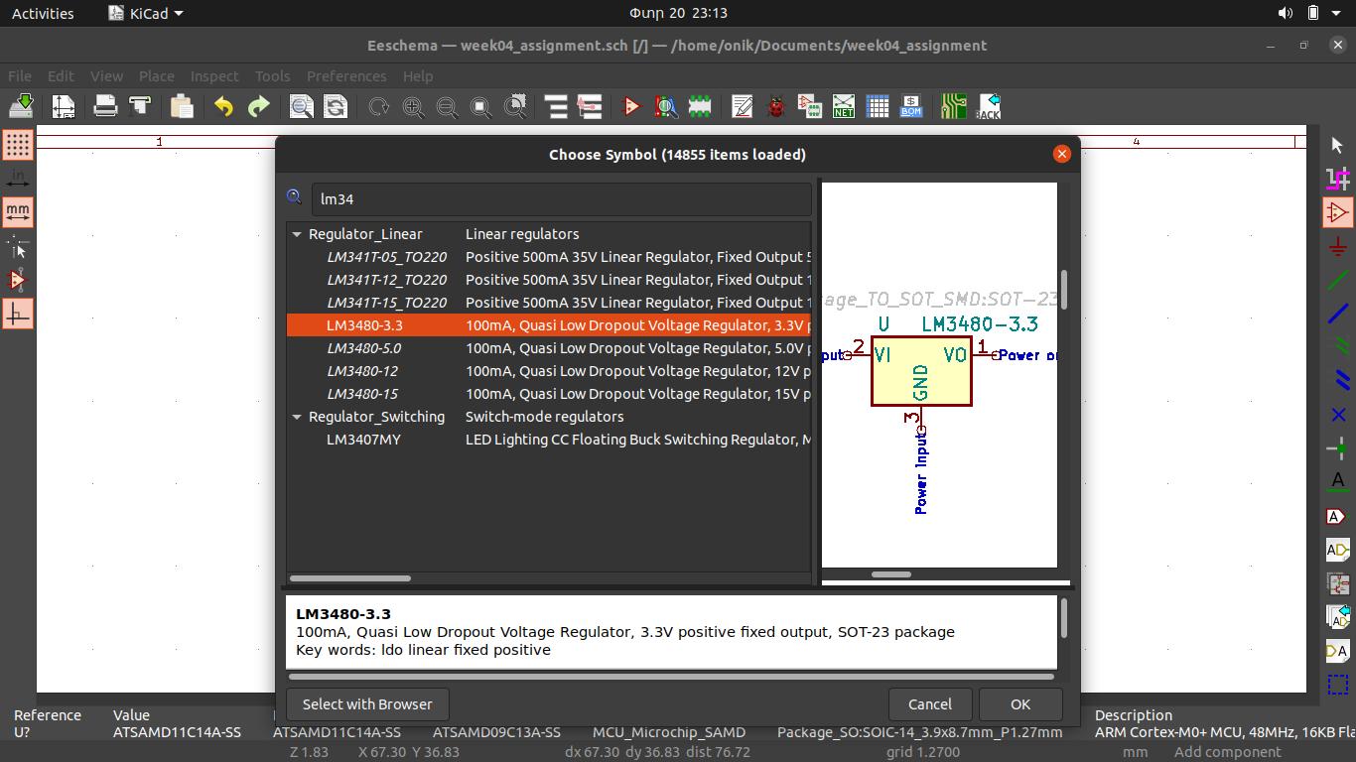Image resolution: width=1356 pixels, height=762 pixels.
Task: Collapse the Regulator_Linear library group
Action: [x=296, y=234]
